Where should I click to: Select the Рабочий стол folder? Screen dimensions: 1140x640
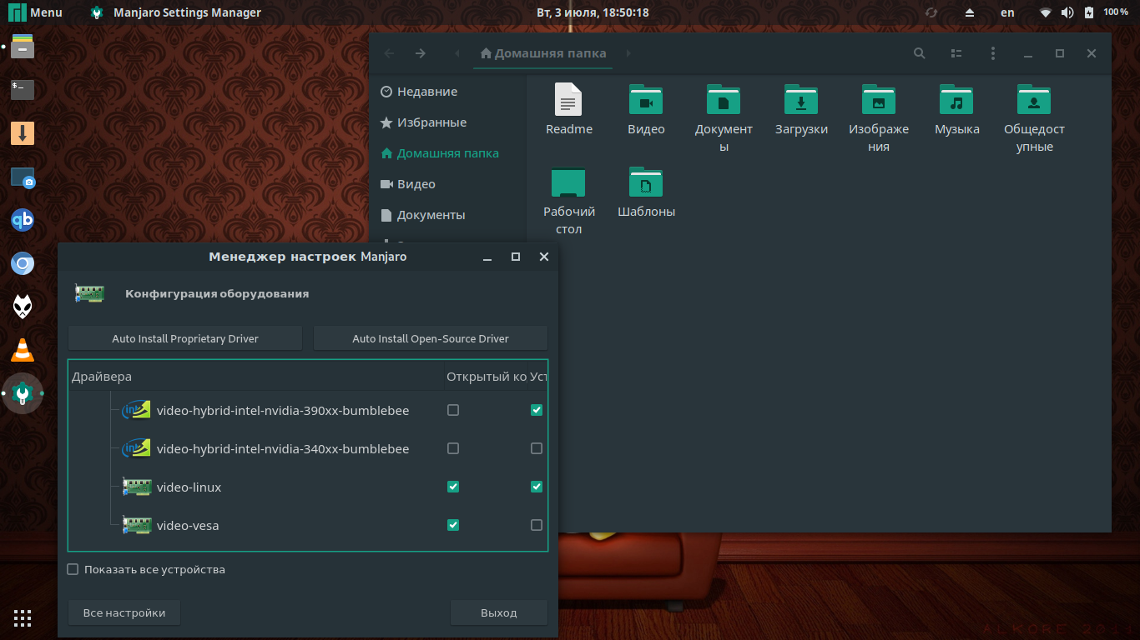coord(569,201)
